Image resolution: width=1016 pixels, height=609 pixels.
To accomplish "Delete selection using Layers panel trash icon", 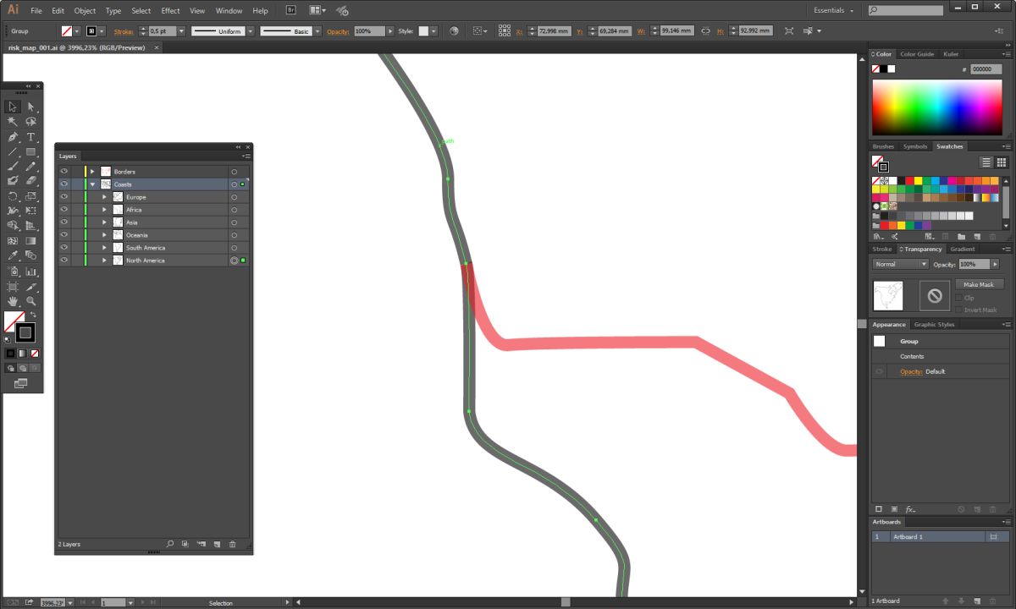I will (233, 544).
